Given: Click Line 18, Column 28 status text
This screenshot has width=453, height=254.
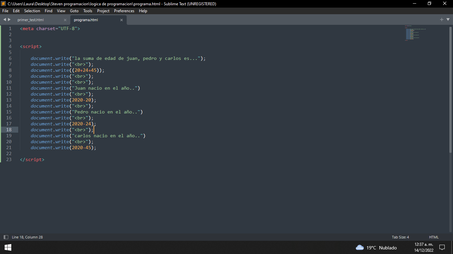Looking at the screenshot, I should [x=27, y=237].
